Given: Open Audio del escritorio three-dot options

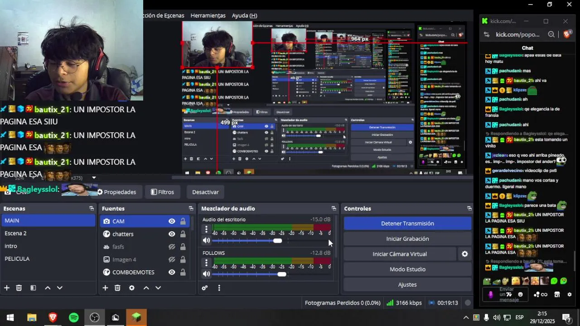Looking at the screenshot, I should point(206,229).
